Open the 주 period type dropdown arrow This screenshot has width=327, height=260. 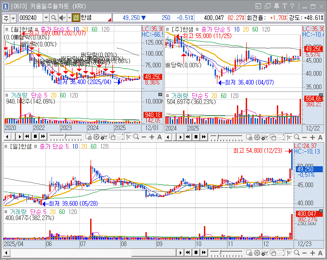tap(13, 19)
